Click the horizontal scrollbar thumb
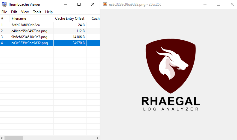 [13, 138]
